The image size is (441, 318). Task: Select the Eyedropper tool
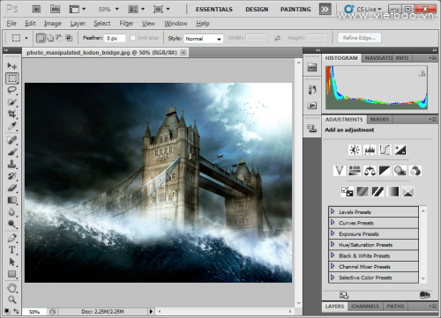point(11,126)
